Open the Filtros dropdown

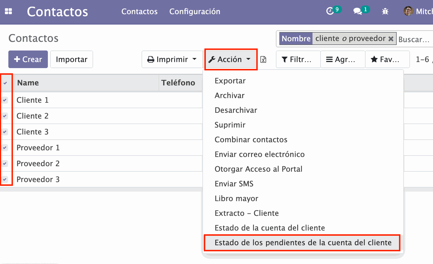[x=298, y=59]
